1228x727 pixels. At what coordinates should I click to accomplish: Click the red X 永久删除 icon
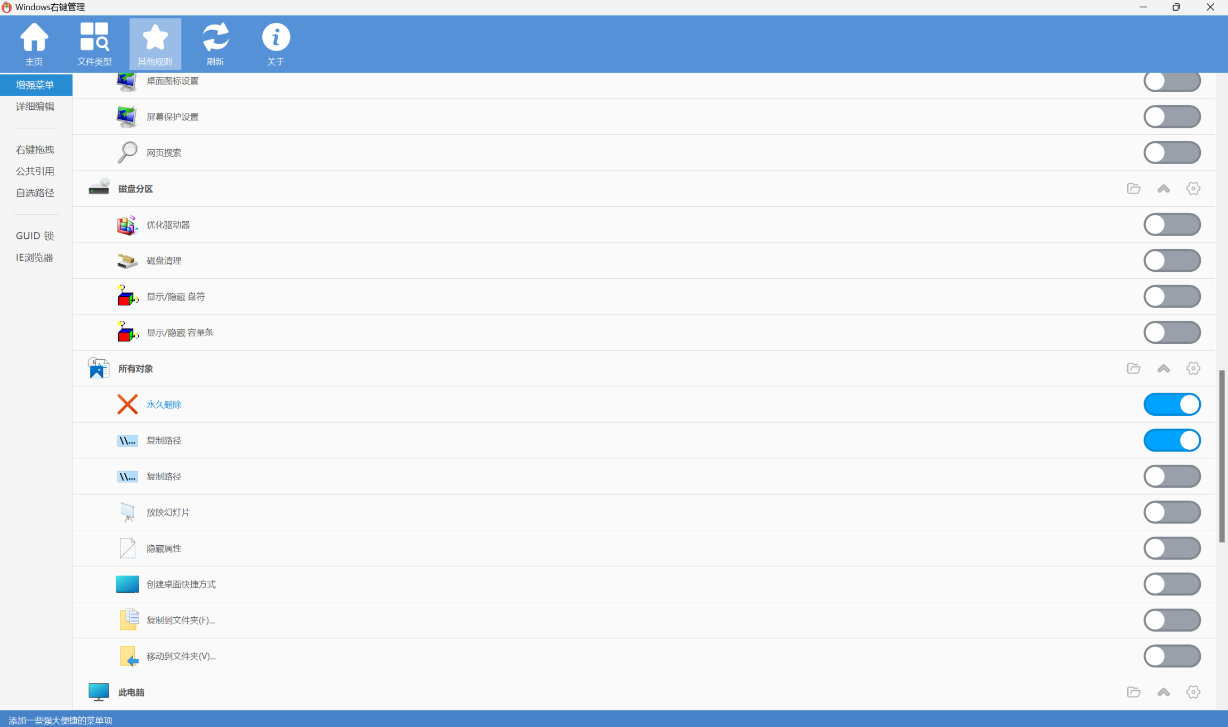point(127,404)
